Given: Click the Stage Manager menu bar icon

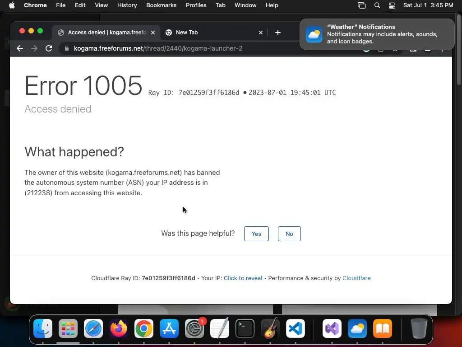Looking at the screenshot, I should (x=361, y=5).
